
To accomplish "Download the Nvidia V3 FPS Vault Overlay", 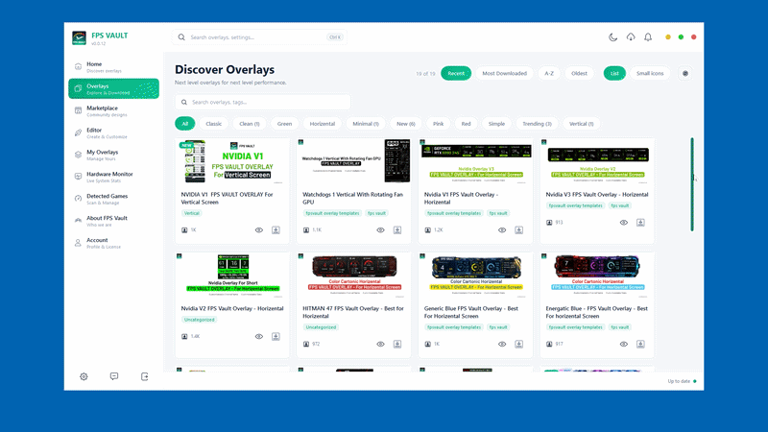I will [x=640, y=223].
